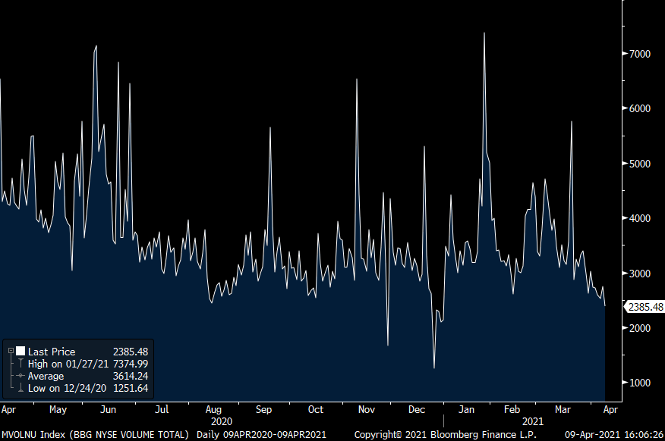Click the Jan label on time axis

tap(466, 410)
